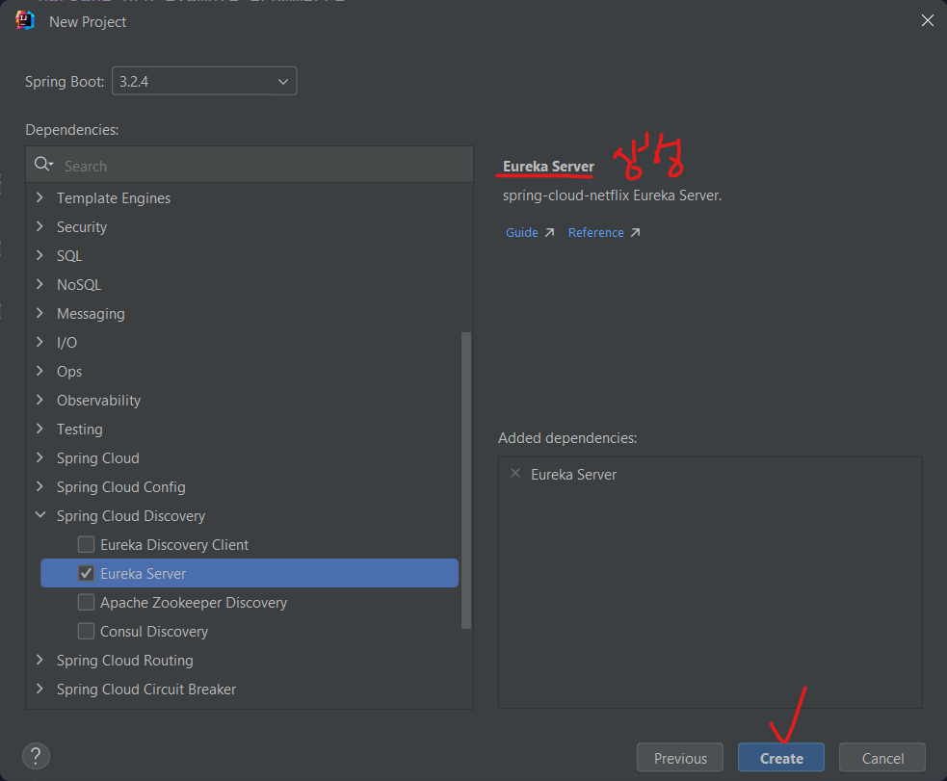Viewport: 947px width, 781px height.
Task: Expand the I/O category
Action: coord(39,342)
